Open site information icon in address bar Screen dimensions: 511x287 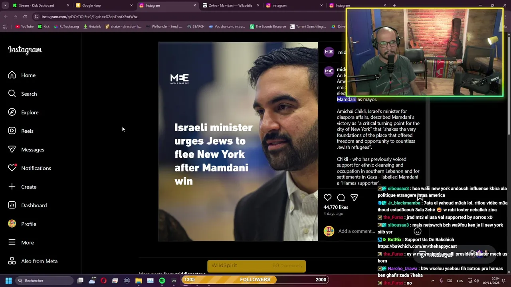coord(36,17)
